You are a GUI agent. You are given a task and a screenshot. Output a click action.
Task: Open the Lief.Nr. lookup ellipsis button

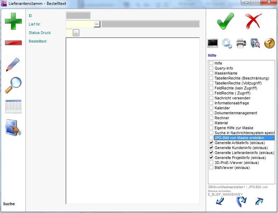[x=97, y=24]
